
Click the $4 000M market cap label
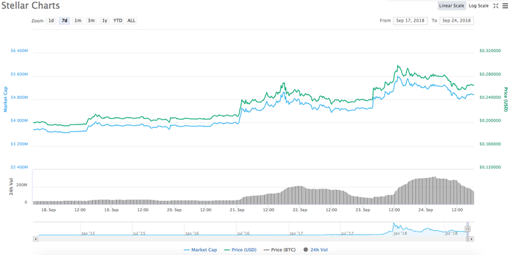click(20, 120)
